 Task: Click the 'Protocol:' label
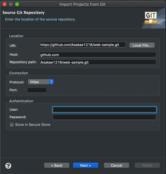[x=17, y=82]
